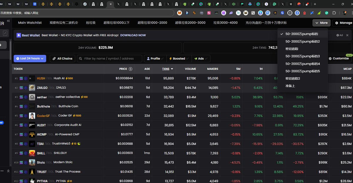Click the moon icon in T3AI row
Screen dimensions: 353x183
[x=79, y=144]
